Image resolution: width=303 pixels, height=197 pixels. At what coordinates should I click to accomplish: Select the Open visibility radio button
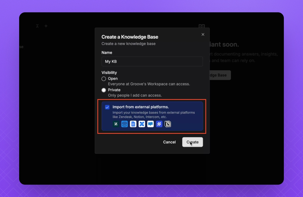click(104, 79)
